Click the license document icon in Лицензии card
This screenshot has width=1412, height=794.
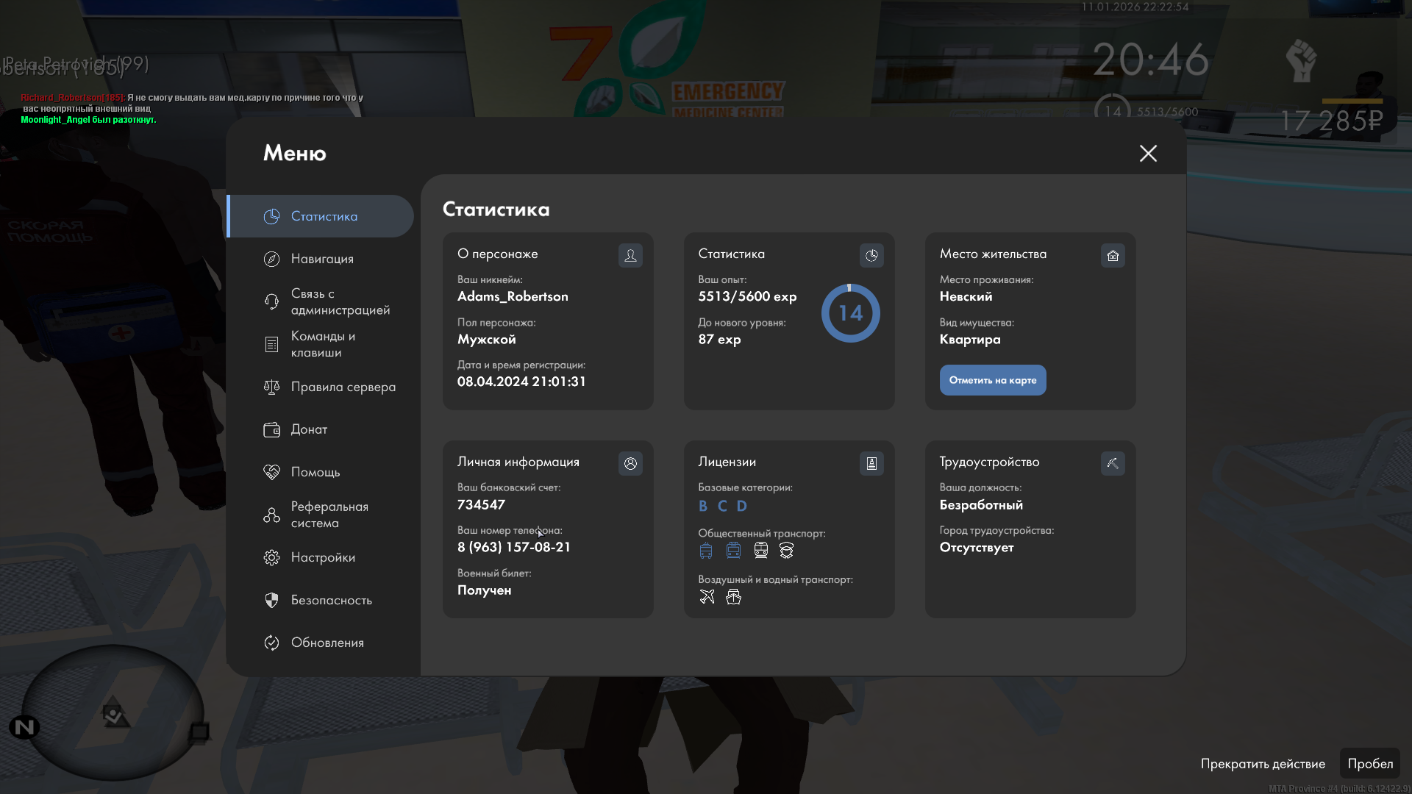[871, 464]
